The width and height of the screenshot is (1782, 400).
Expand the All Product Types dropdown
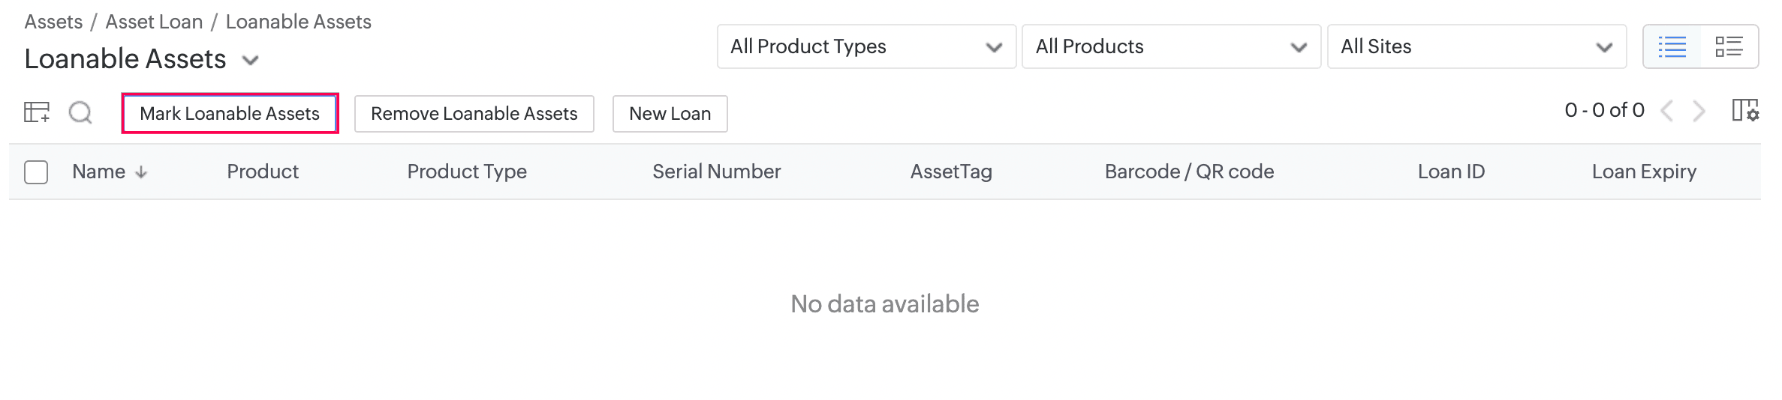[866, 46]
